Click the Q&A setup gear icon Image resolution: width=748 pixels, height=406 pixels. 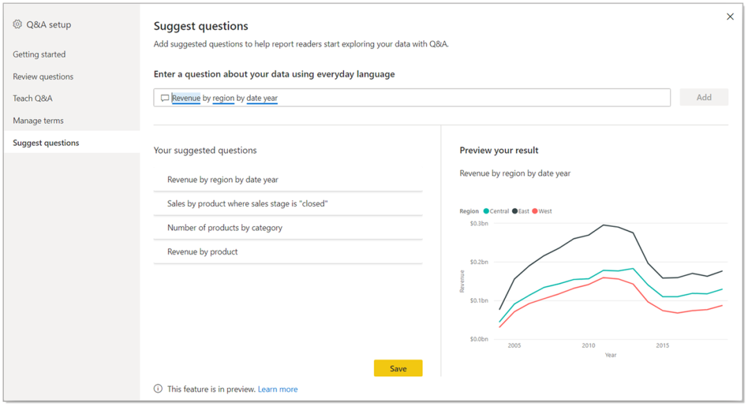17,24
